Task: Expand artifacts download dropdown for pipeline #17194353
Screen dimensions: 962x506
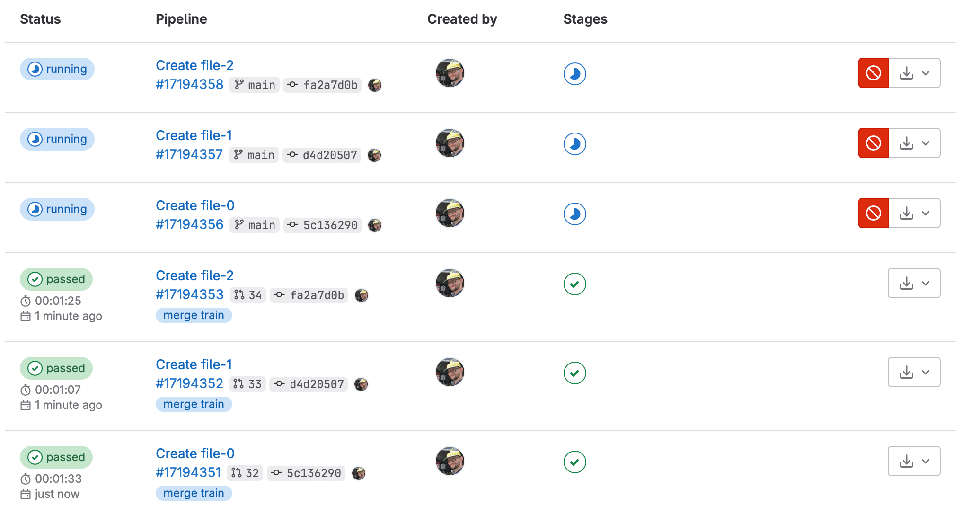Action: coord(914,283)
